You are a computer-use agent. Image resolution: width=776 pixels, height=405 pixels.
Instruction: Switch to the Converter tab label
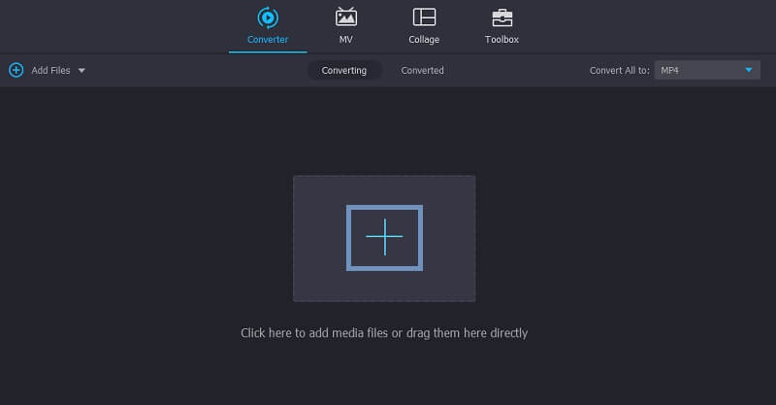pyautogui.click(x=267, y=40)
